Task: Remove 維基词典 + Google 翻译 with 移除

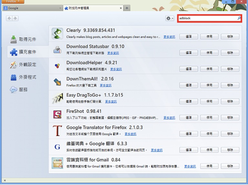Action: point(230,150)
